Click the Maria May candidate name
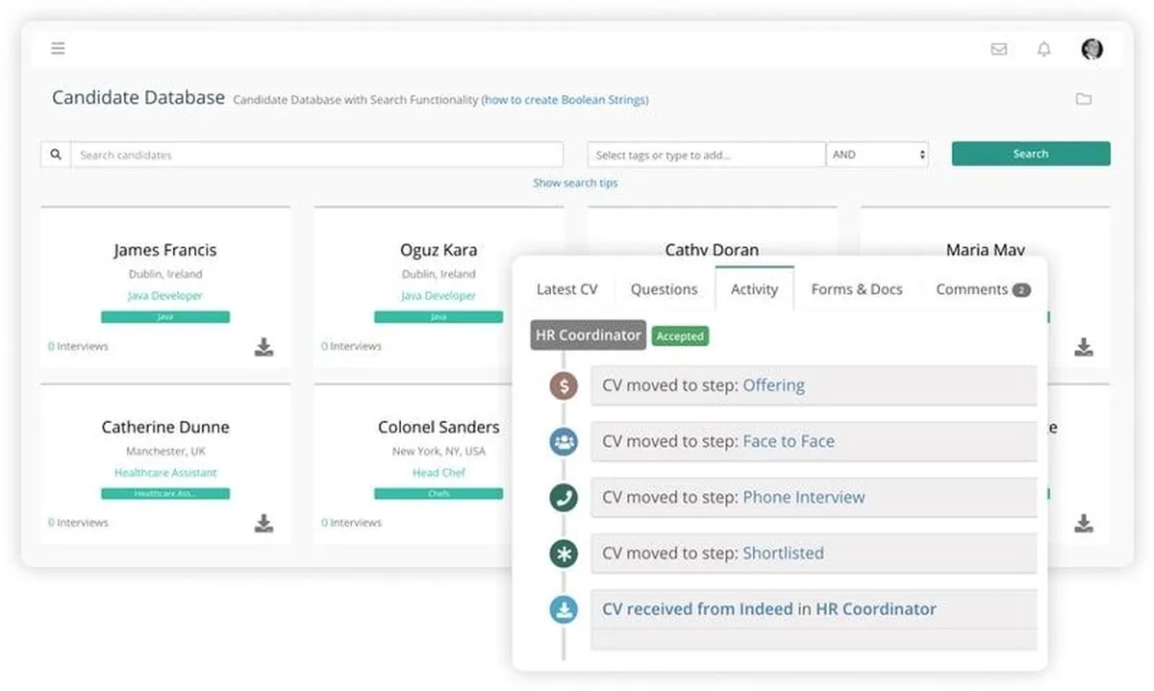 (x=985, y=249)
